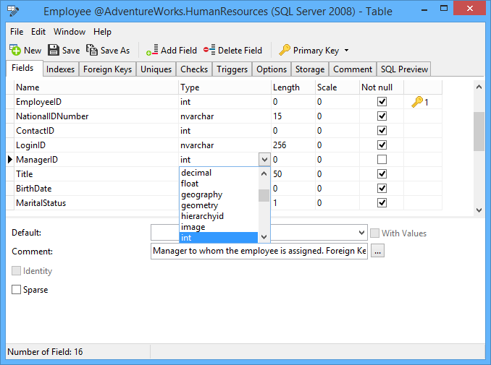Open the Default value combo box arrow
491x365 pixels.
click(361, 233)
